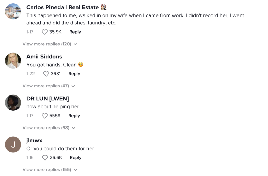268x176 pixels.
Task: Reply to Carlos Pineda's comment
Action: [x=75, y=32]
